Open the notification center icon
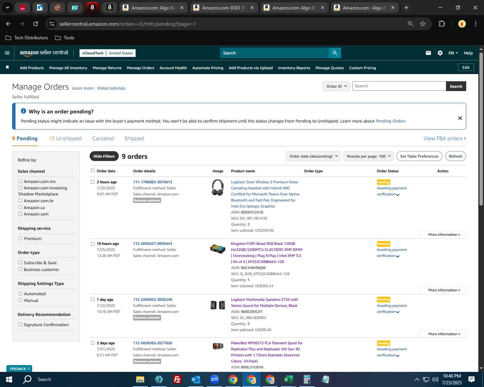 point(472,379)
